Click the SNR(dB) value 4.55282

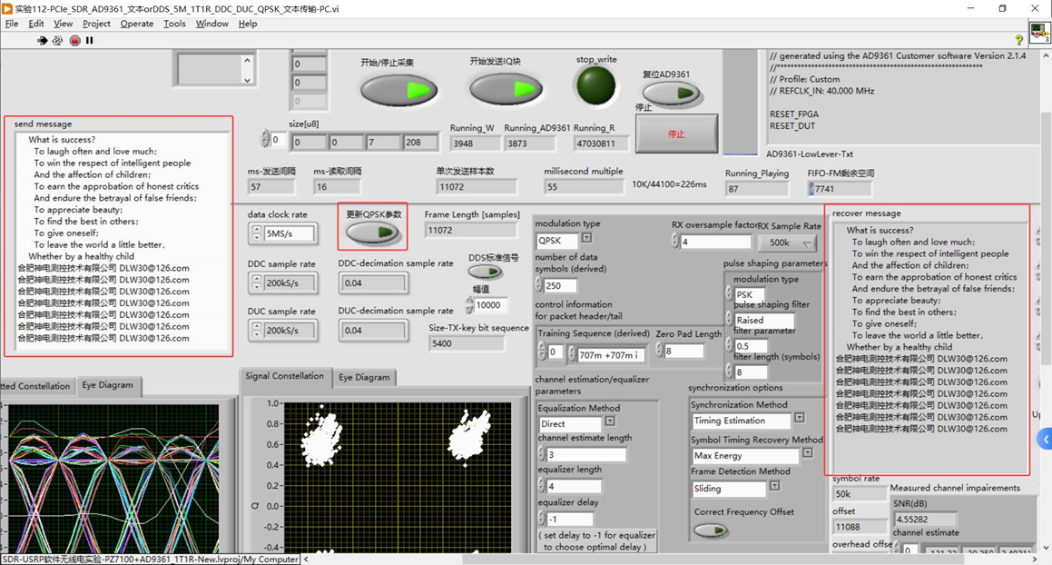point(925,519)
